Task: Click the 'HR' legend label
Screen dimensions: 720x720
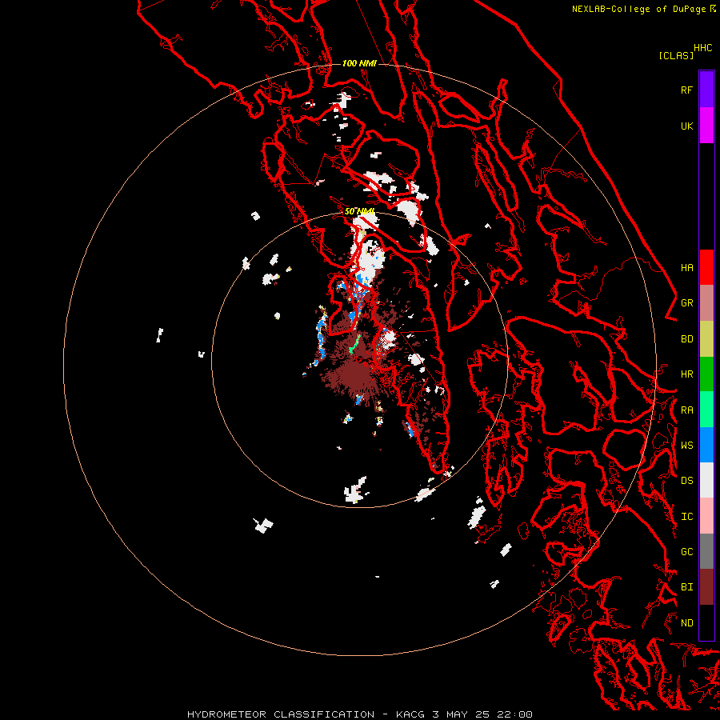Action: 686,374
